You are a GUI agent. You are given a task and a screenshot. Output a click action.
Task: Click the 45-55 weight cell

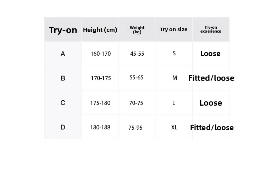tap(137, 54)
